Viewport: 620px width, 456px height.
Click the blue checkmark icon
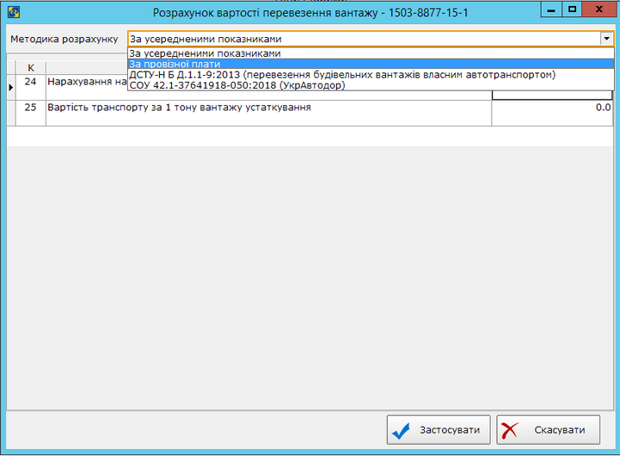point(401,430)
